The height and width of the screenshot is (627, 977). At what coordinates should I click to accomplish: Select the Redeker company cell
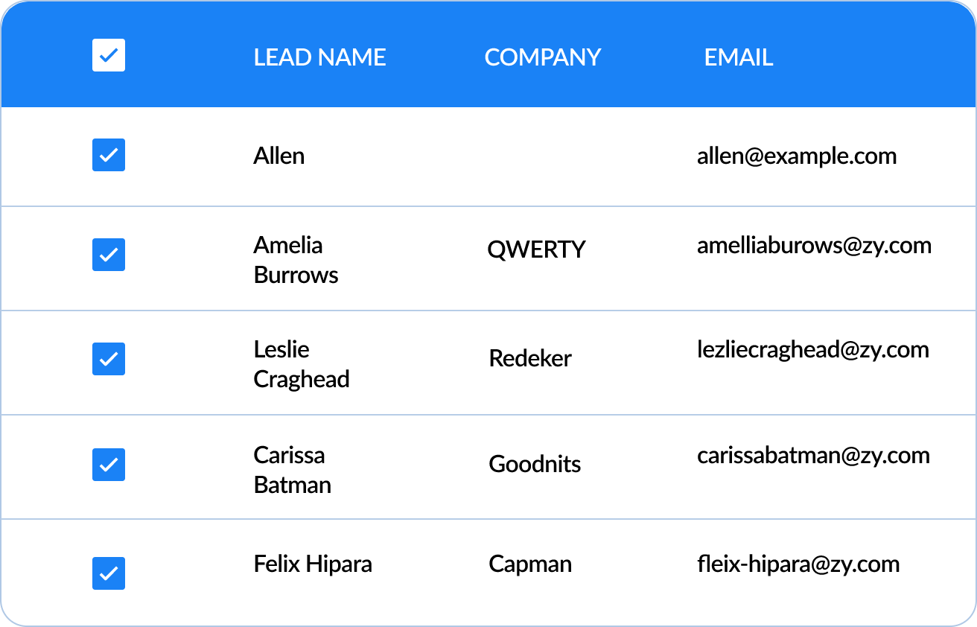pos(530,358)
